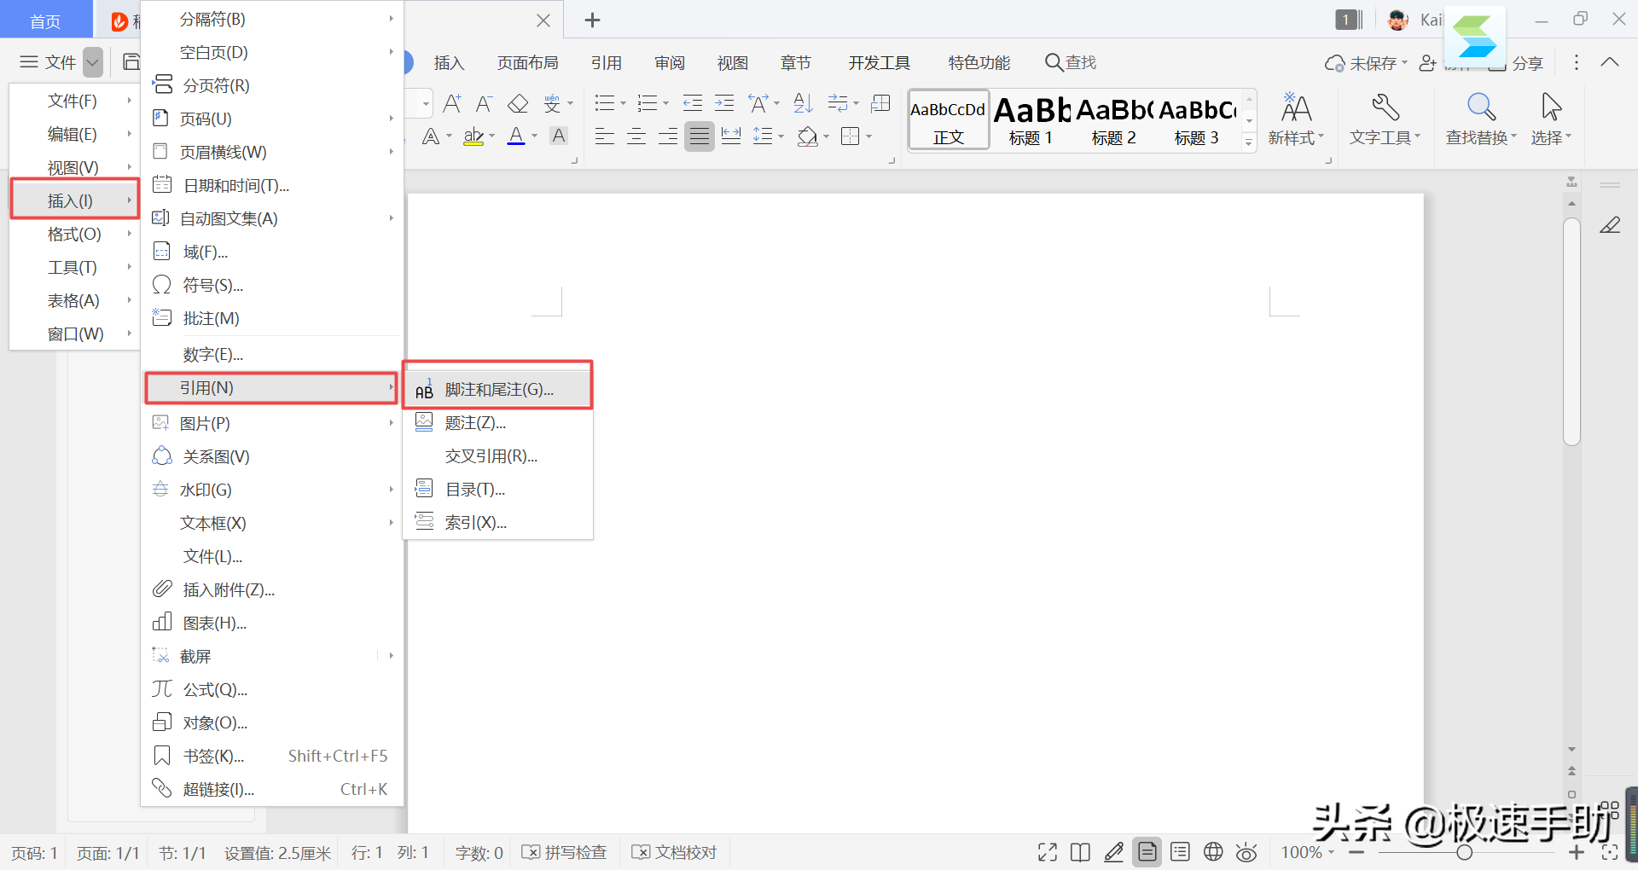Image resolution: width=1638 pixels, height=870 pixels.
Task: Select 交叉引用(R)... in submenu
Action: [498, 456]
